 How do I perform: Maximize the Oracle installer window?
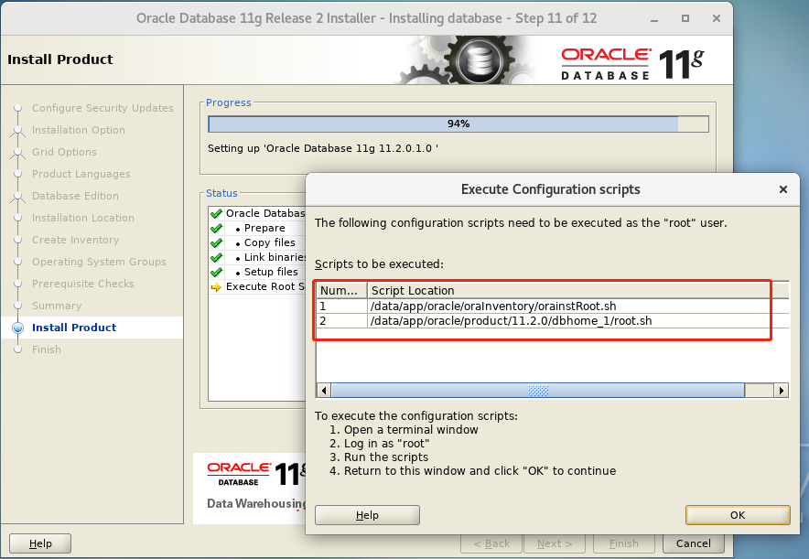(685, 18)
